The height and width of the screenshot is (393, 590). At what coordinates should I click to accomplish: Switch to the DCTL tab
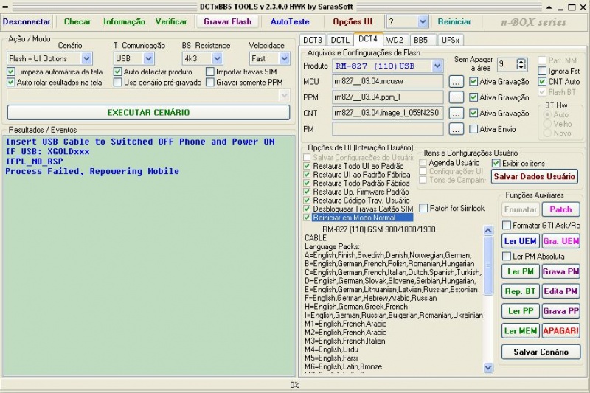click(x=340, y=40)
